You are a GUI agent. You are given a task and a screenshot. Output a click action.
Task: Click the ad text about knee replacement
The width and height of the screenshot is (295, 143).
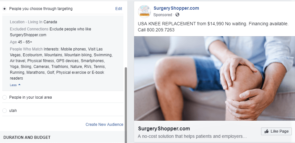click(213, 27)
